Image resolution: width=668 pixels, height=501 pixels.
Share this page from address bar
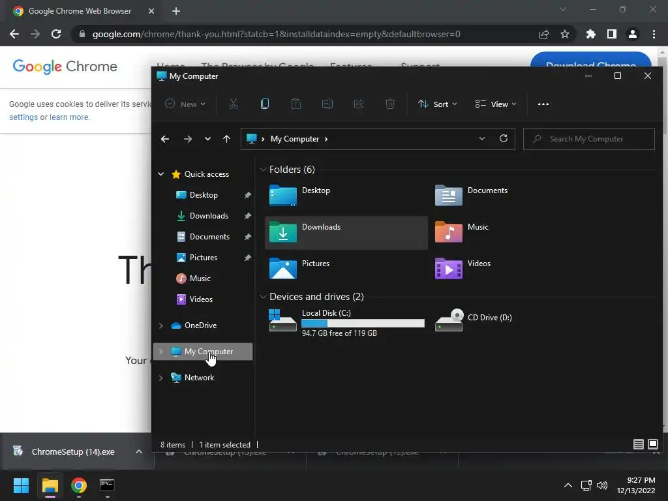tap(544, 34)
